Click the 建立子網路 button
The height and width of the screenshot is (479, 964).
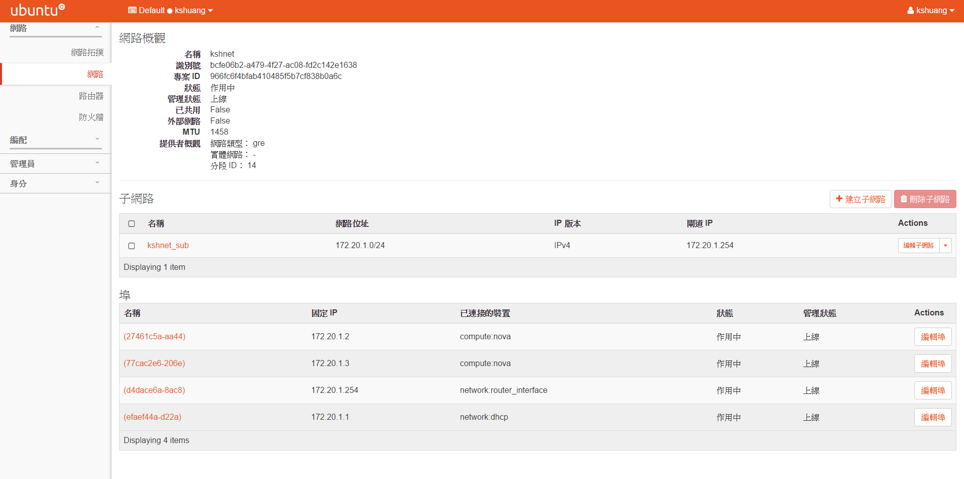pyautogui.click(x=860, y=199)
